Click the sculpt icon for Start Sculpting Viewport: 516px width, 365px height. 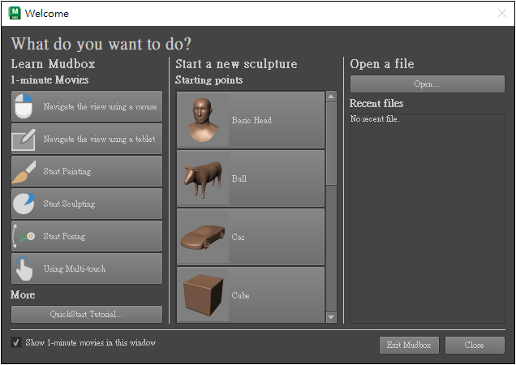click(x=24, y=204)
